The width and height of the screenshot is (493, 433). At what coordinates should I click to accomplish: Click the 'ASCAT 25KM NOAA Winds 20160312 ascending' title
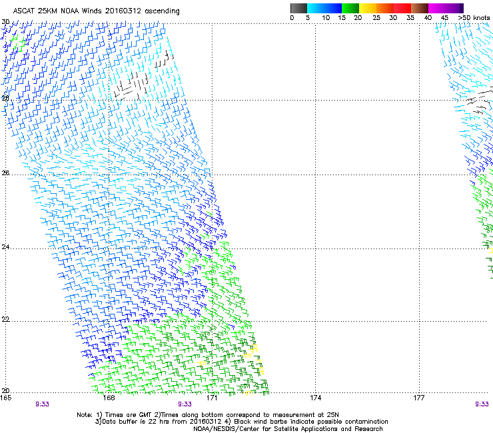96,11
